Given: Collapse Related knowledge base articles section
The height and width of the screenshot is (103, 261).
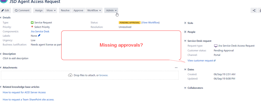Looking at the screenshot, I should coord(1,87).
